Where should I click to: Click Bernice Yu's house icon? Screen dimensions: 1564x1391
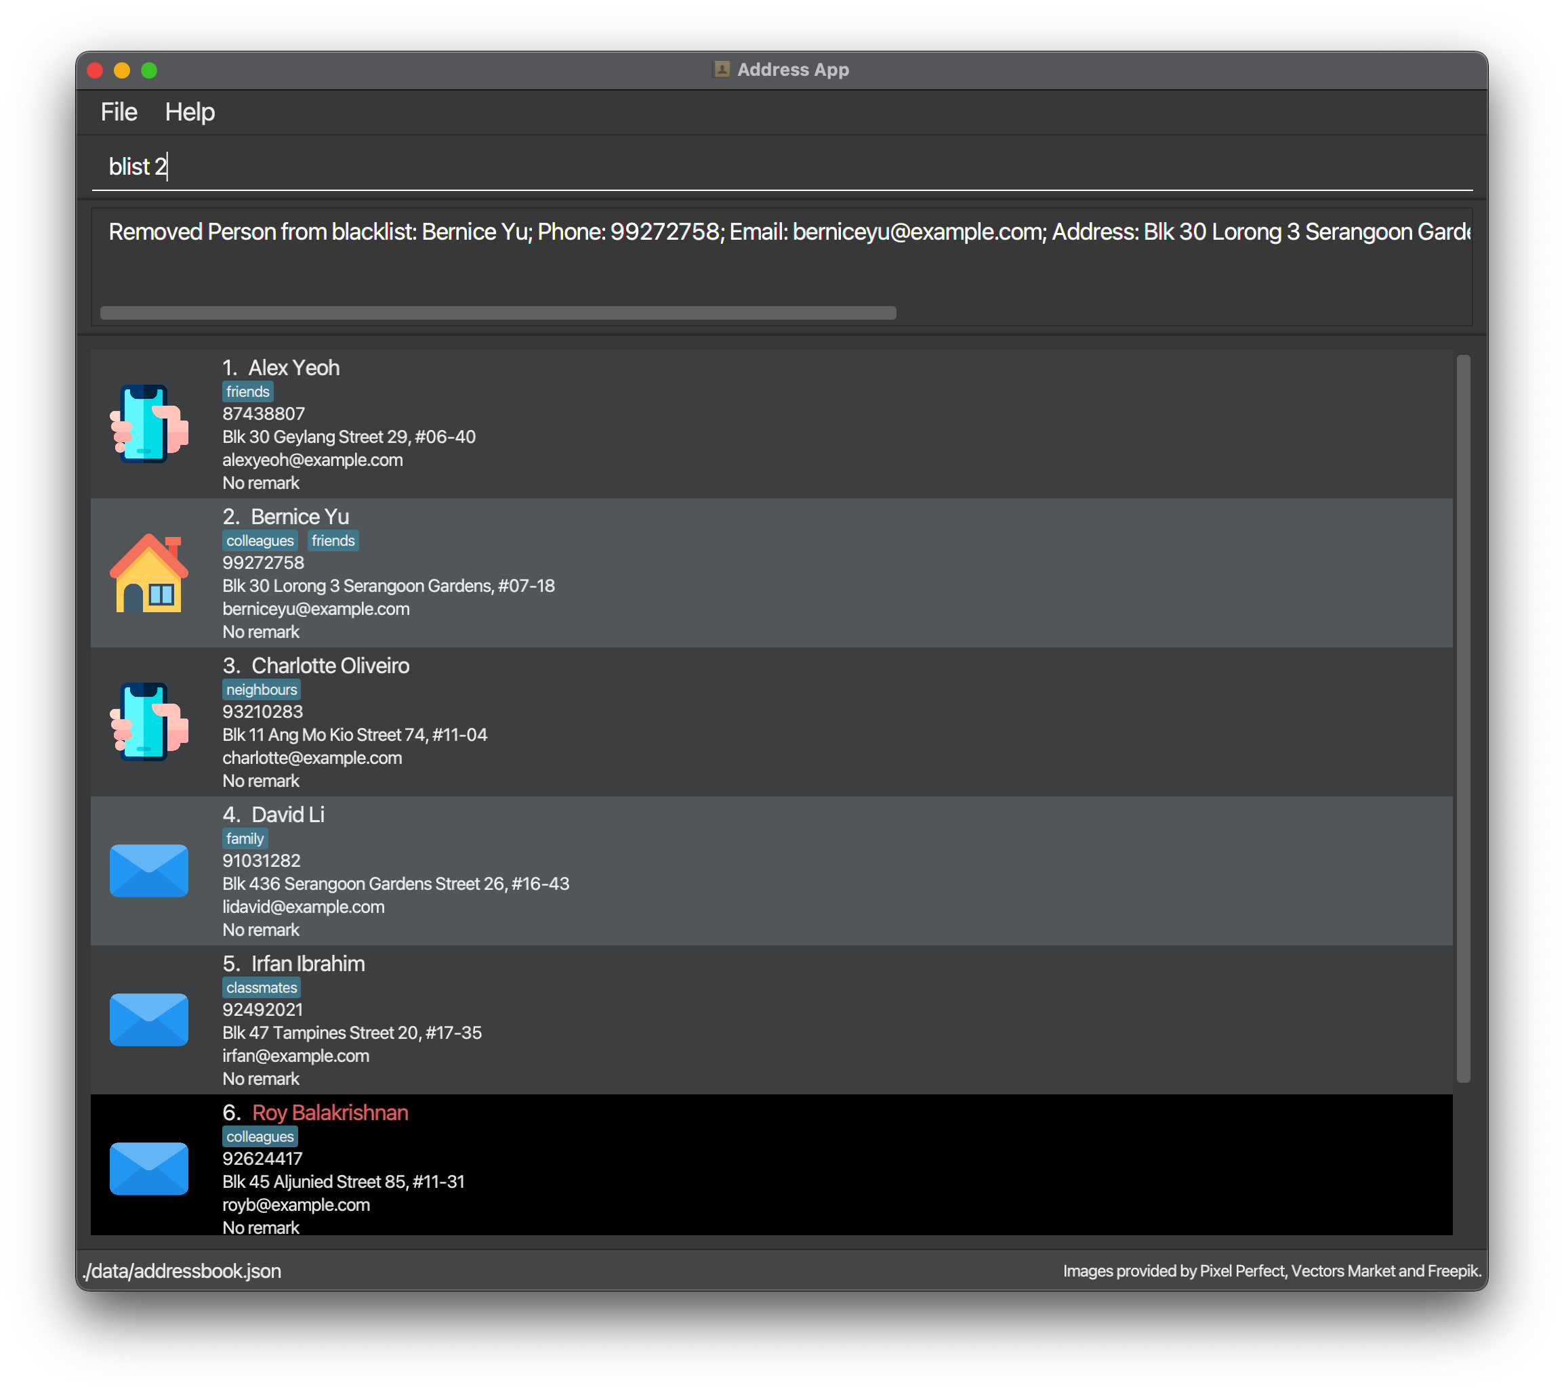(148, 573)
